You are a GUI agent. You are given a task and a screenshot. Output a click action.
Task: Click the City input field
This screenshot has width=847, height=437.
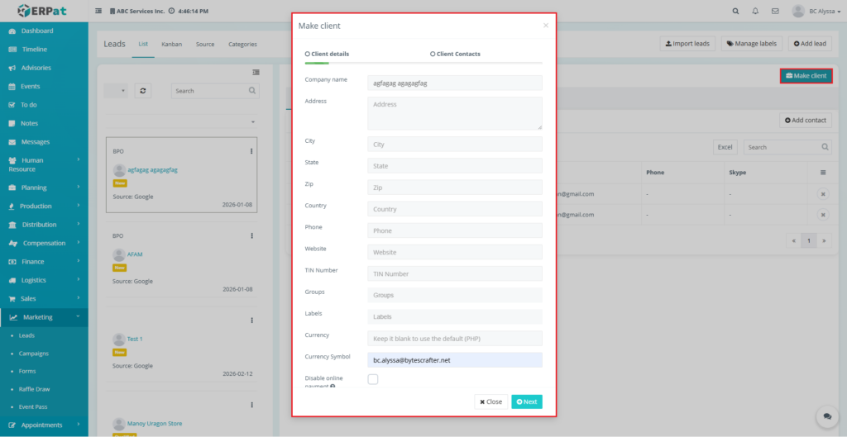click(454, 145)
